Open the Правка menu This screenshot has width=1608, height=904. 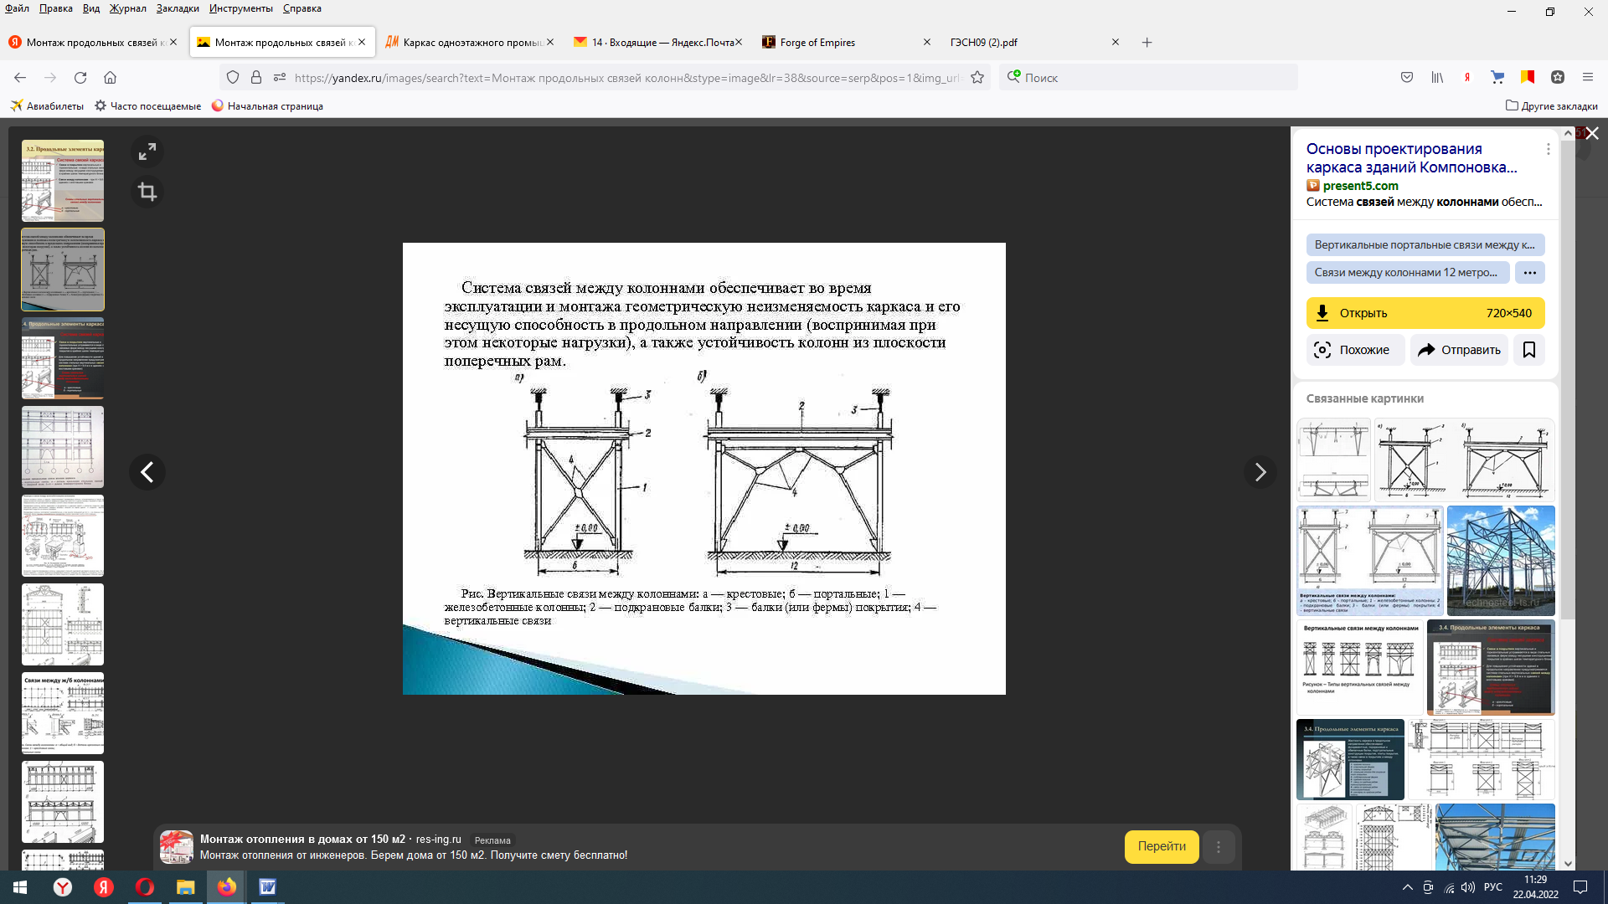(x=55, y=8)
